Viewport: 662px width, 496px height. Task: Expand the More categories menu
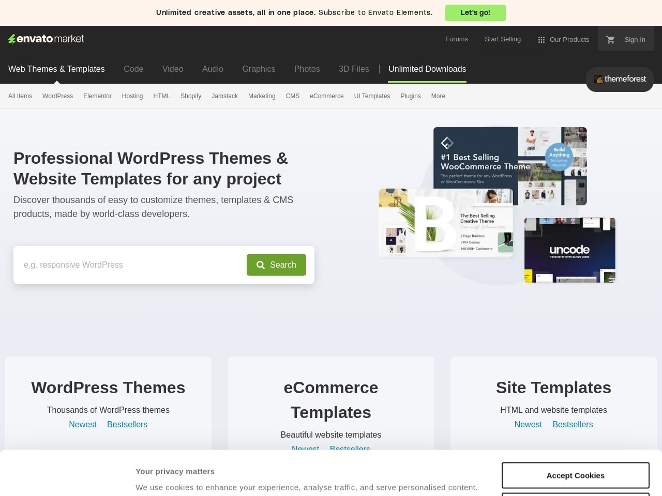point(438,96)
